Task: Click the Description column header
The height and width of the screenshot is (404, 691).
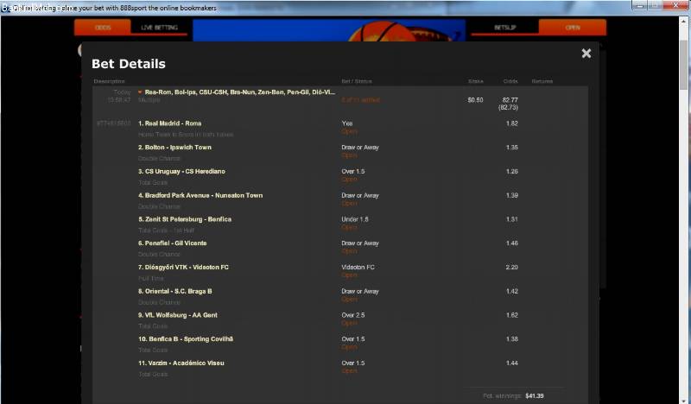Action: 110,81
